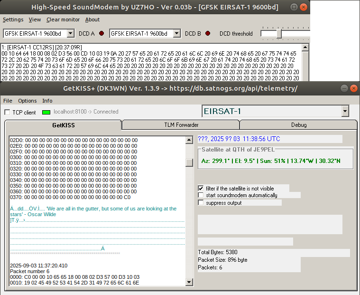Viewport: 360px width, 295px height.
Task: Minimize the GetKISS+ window
Action: click(342, 88)
